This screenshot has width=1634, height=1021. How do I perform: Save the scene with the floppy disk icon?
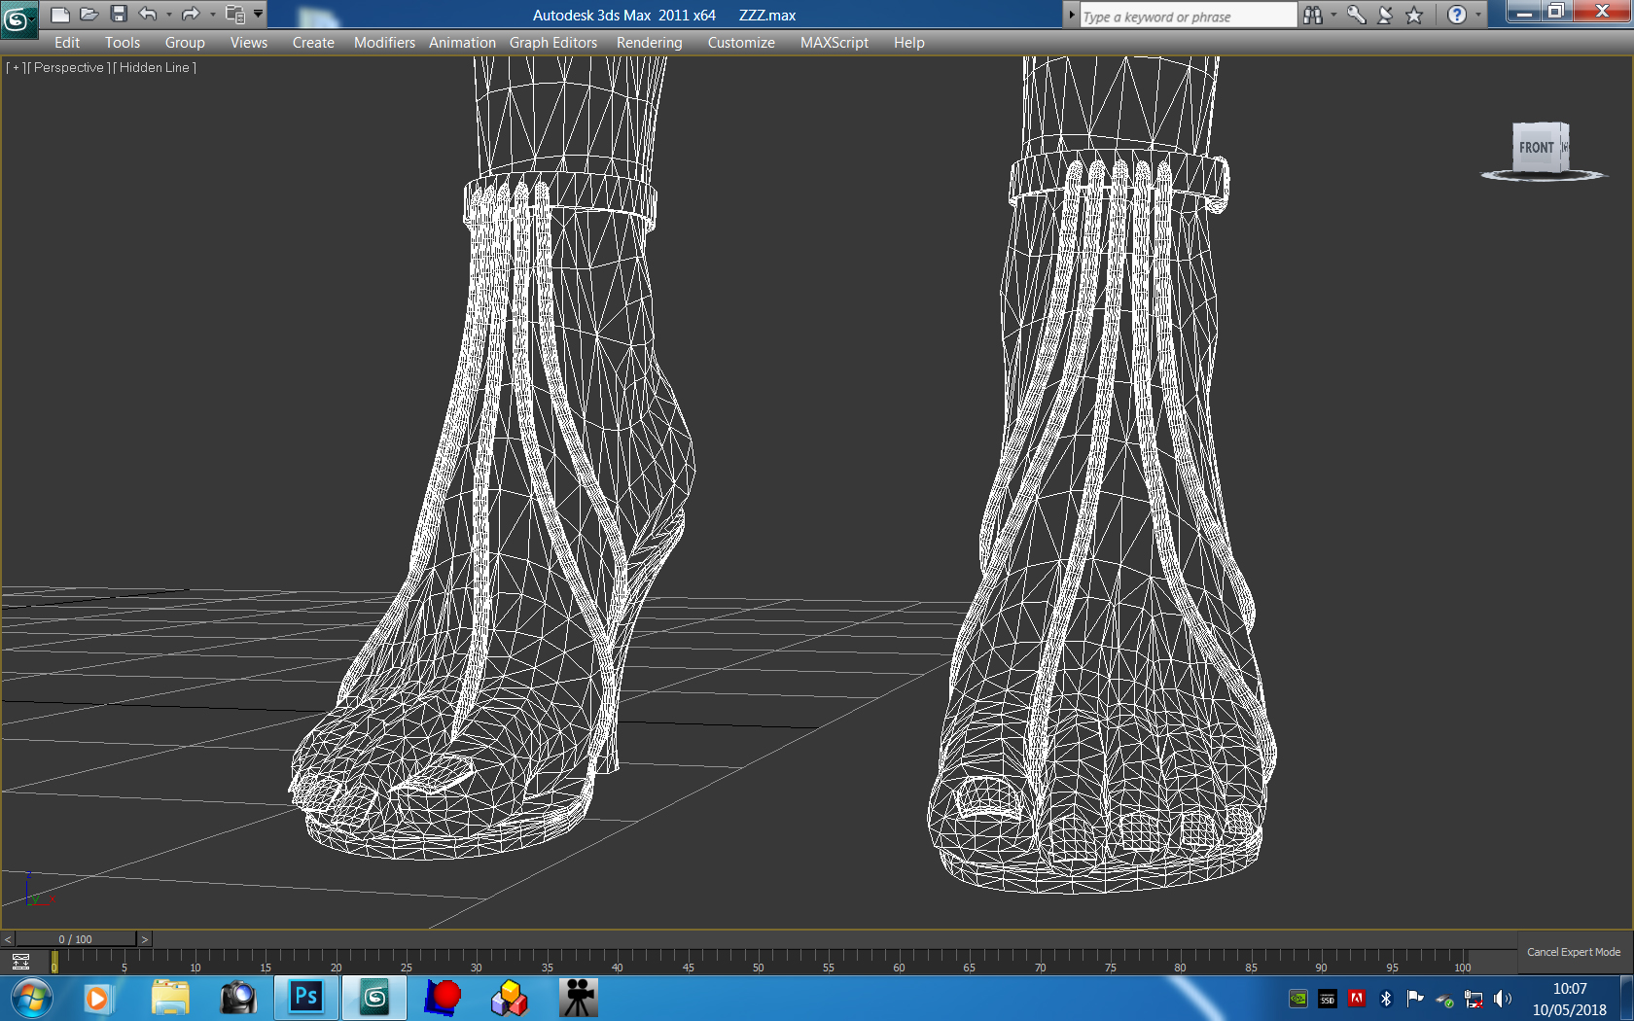click(x=119, y=15)
